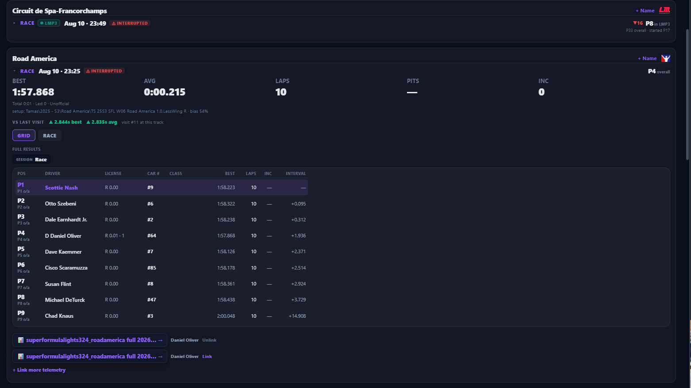Click the 2.844s best improvement value
Viewport: 691px width, 388px height.
(65, 122)
